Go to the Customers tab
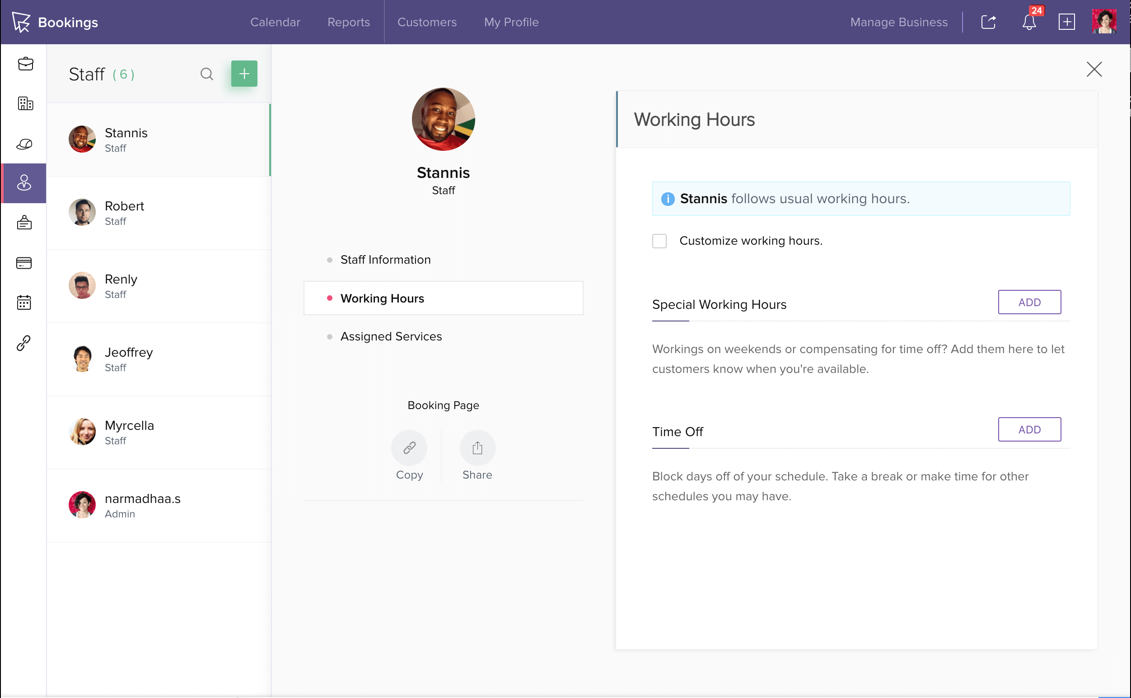This screenshot has height=698, width=1131. tap(427, 22)
